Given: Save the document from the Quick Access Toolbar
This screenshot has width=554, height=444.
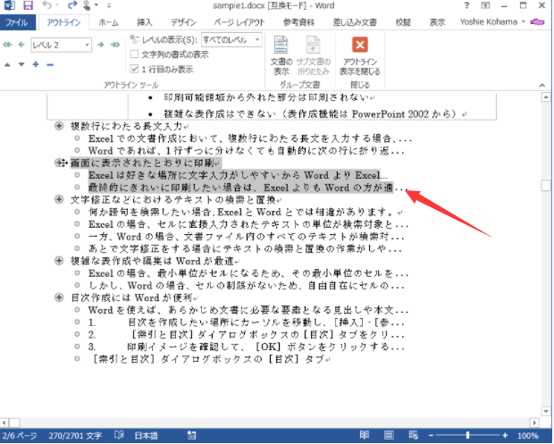Looking at the screenshot, I should click(x=28, y=5).
